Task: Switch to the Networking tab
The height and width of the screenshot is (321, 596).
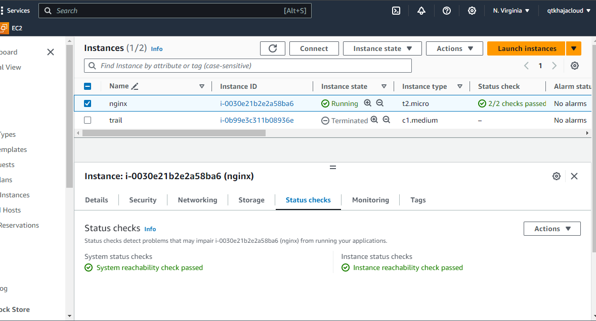Action: point(198,200)
